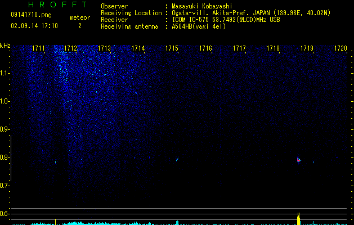Click the meteor label
Viewport: 354px width, 225px height.
pyautogui.click(x=80, y=17)
